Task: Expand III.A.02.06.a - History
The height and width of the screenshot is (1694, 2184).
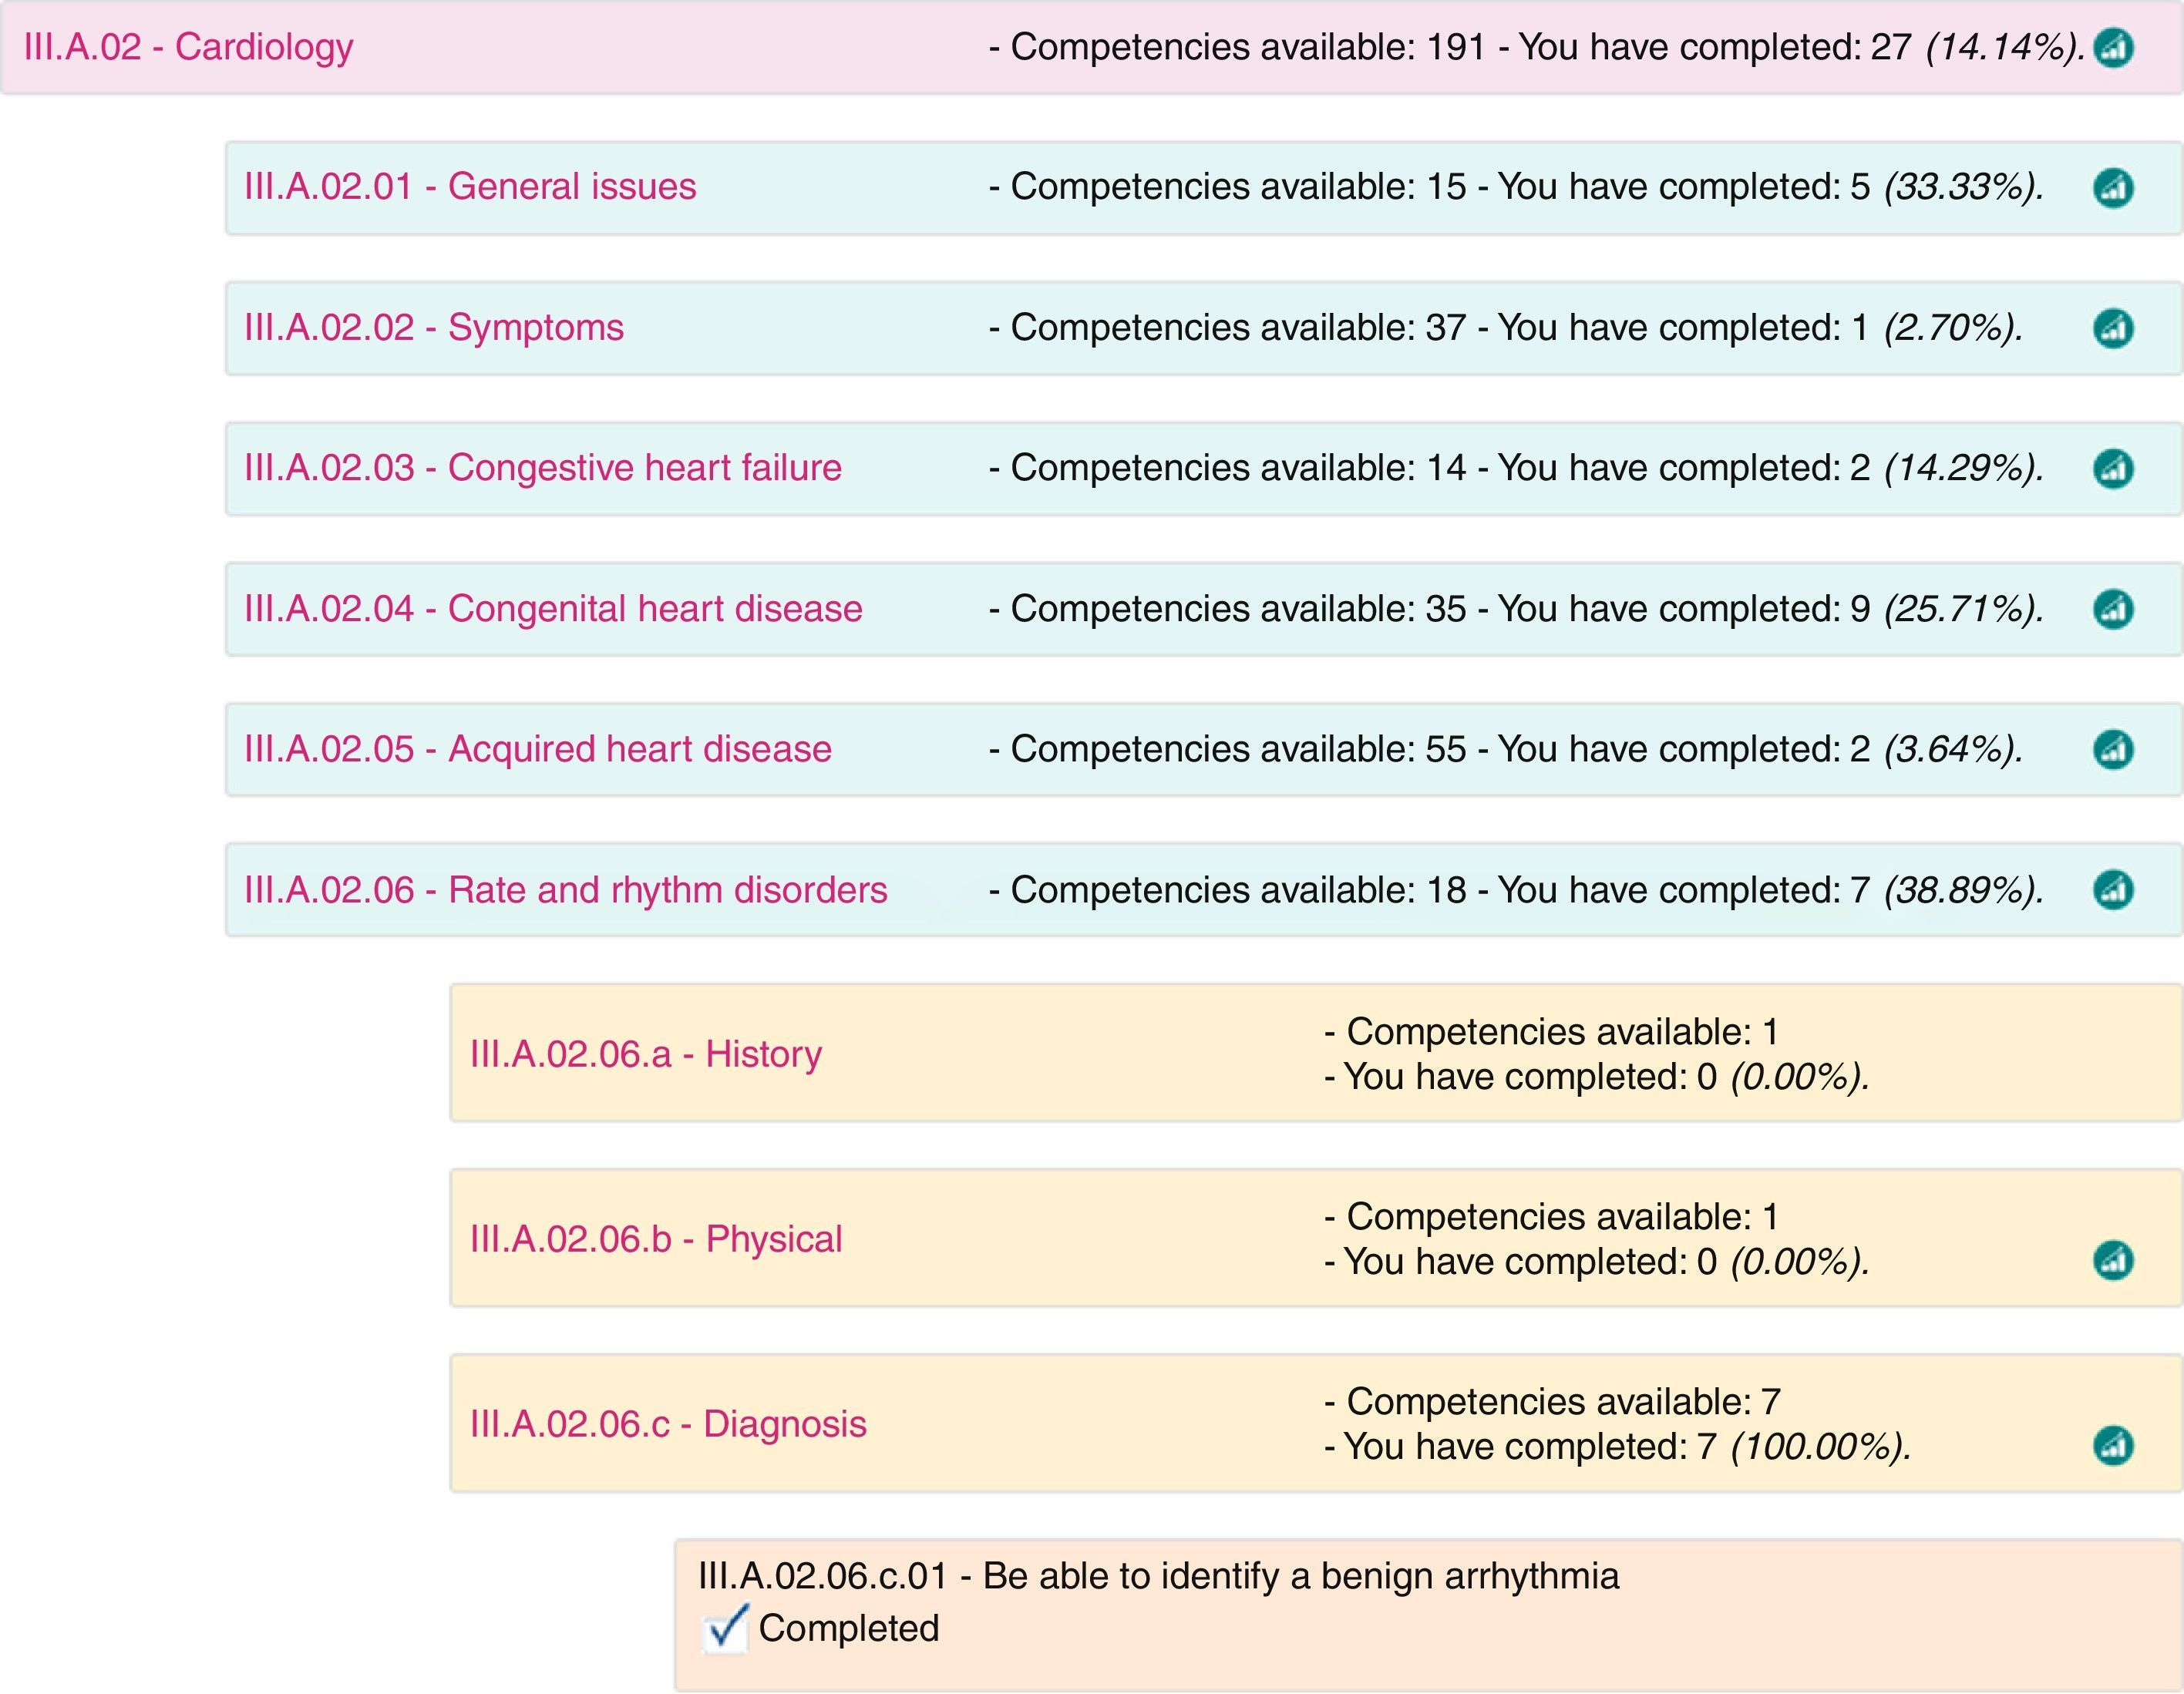Action: tap(646, 1054)
